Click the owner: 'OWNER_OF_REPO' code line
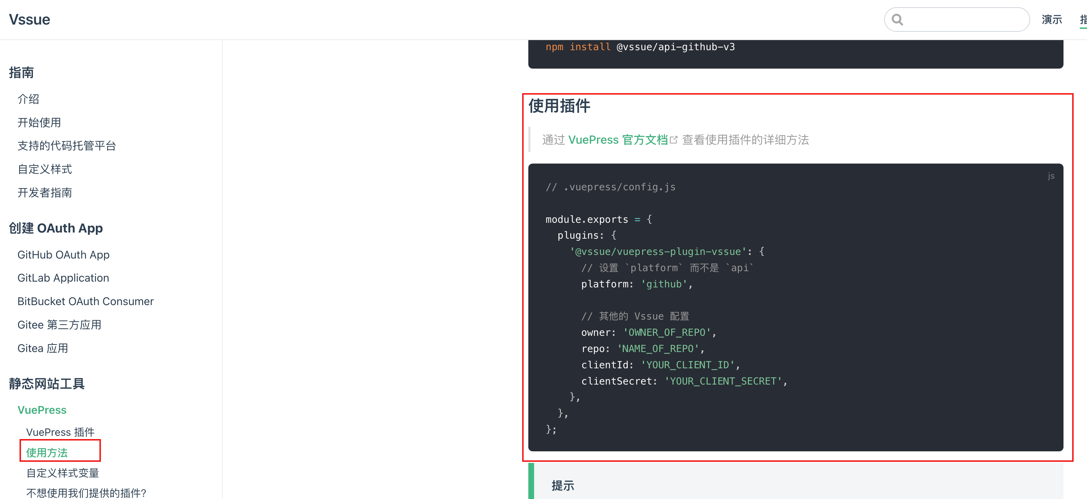Screen dimensions: 1087x499 [x=649, y=333]
